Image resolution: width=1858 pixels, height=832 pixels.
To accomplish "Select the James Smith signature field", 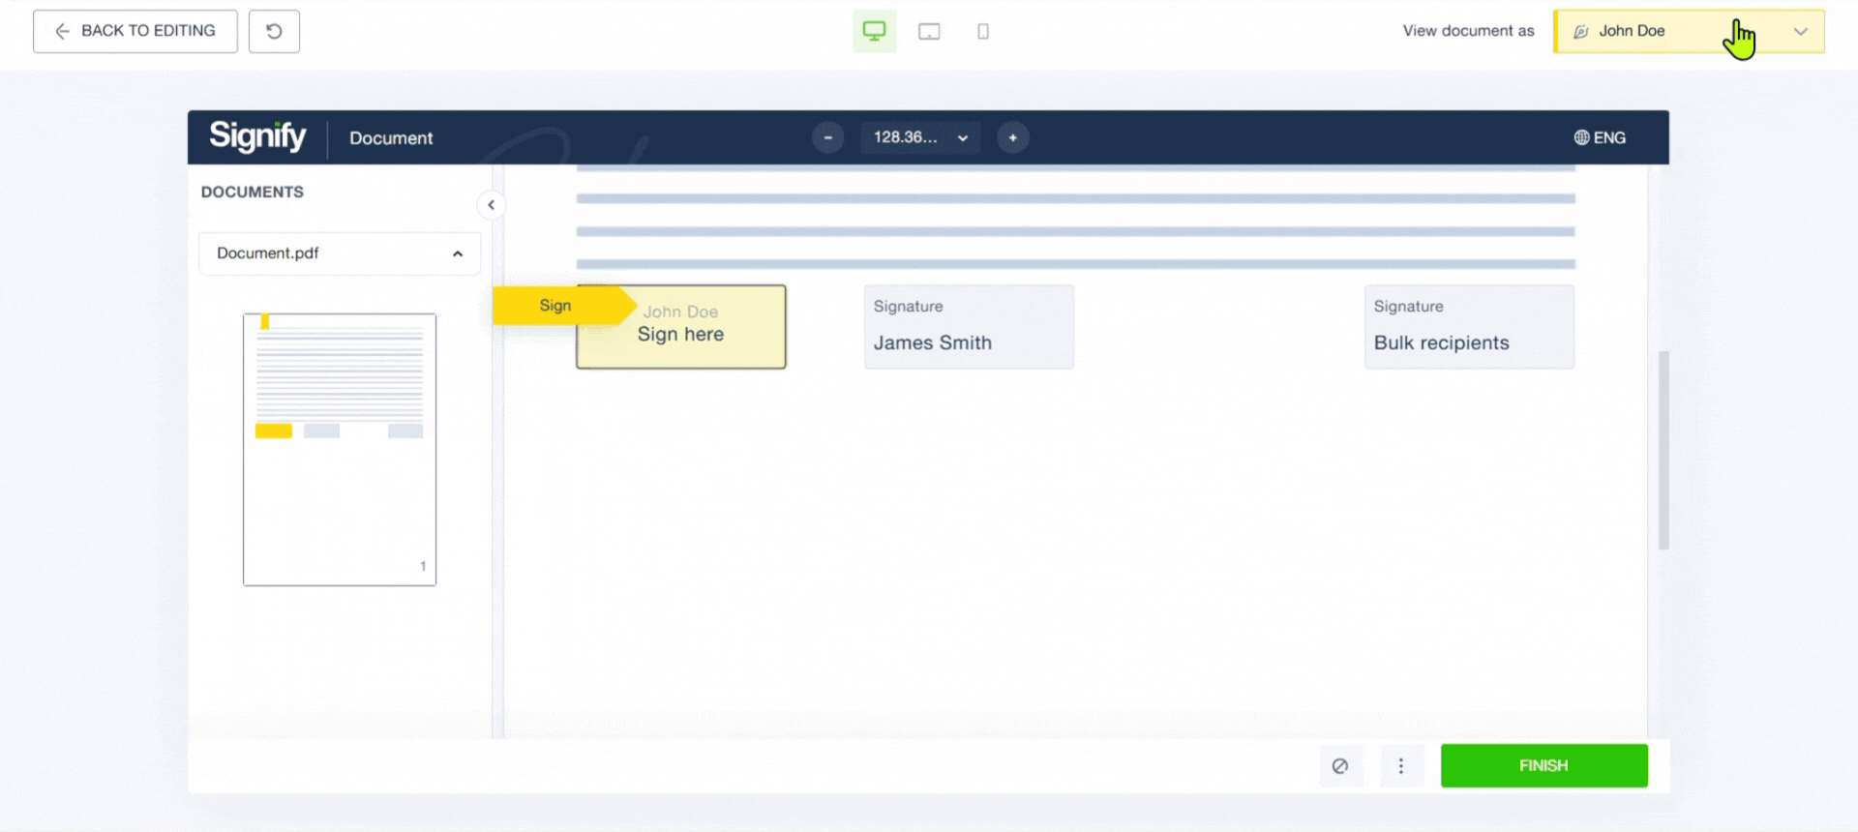I will click(969, 327).
